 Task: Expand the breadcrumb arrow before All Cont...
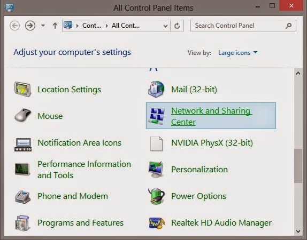107,26
